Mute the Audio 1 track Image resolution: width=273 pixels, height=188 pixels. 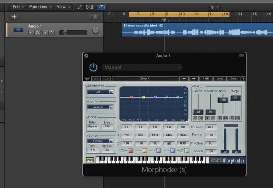(31, 32)
